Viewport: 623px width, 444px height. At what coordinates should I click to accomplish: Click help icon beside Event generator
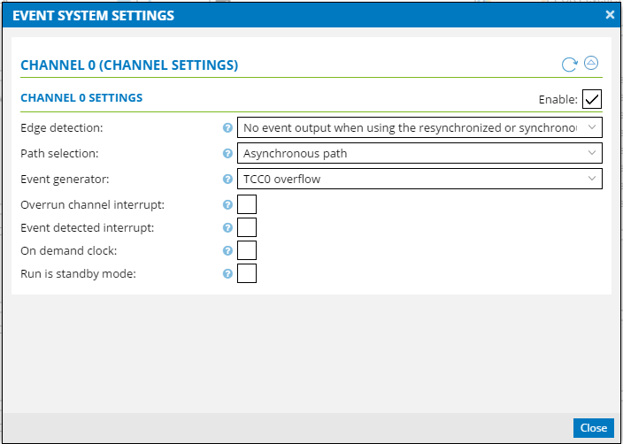pyautogui.click(x=227, y=179)
